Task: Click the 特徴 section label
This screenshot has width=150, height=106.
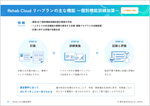Action: pyautogui.click(x=21, y=23)
